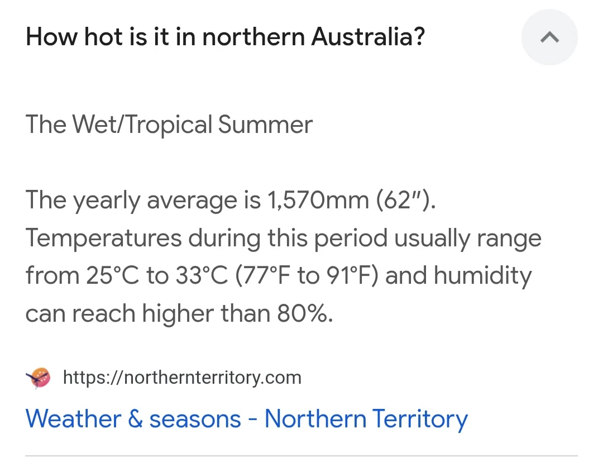This screenshot has height=457, width=603.
Task: Click 'Northern Territory' in the blue link title
Action: (366, 418)
